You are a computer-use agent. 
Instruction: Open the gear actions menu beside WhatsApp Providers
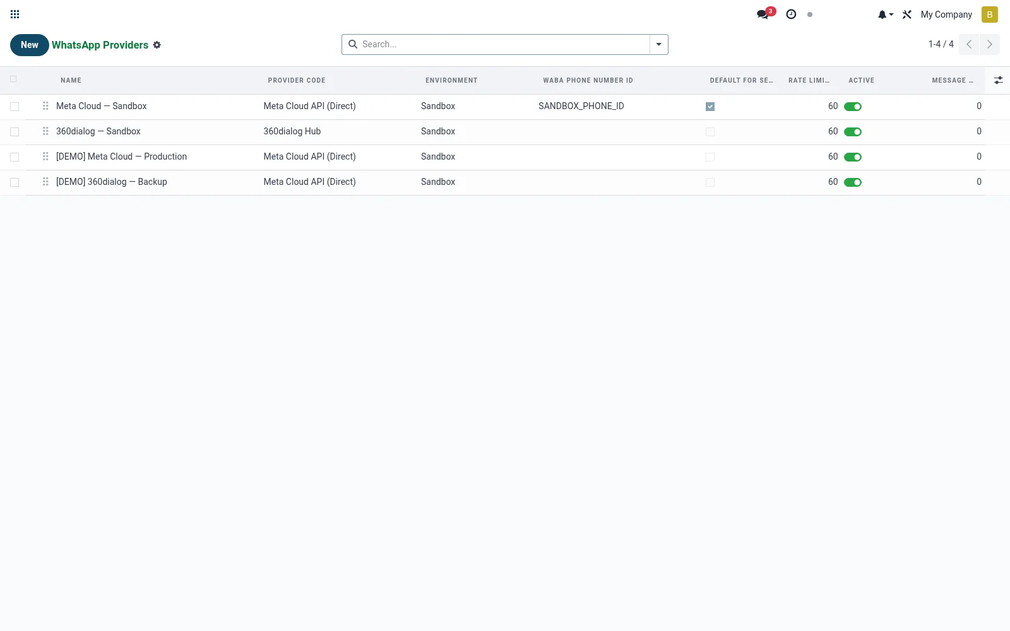click(x=157, y=45)
